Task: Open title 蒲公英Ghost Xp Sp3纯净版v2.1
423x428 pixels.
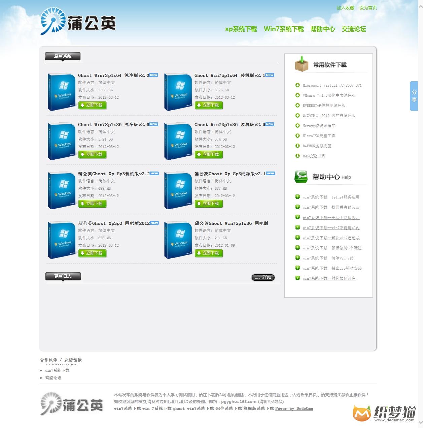Action: pos(230,174)
